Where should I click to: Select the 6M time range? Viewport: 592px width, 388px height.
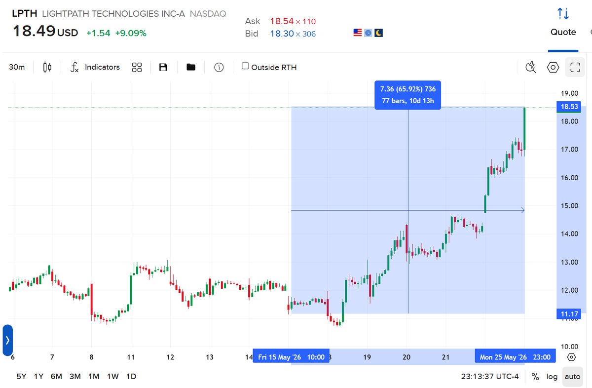56,376
